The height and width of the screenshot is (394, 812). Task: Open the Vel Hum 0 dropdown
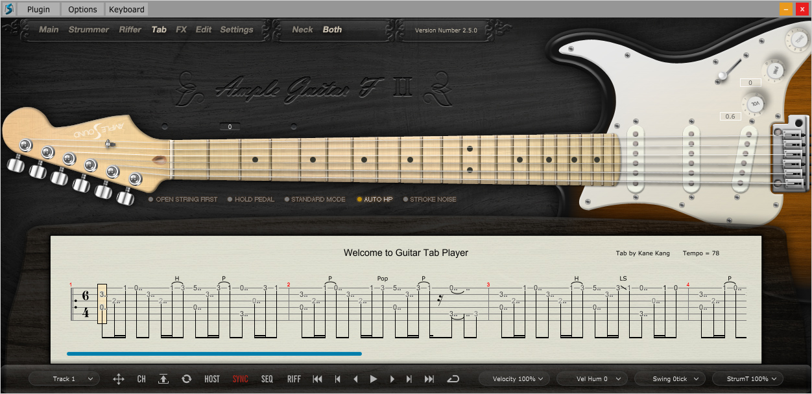[x=592, y=379]
